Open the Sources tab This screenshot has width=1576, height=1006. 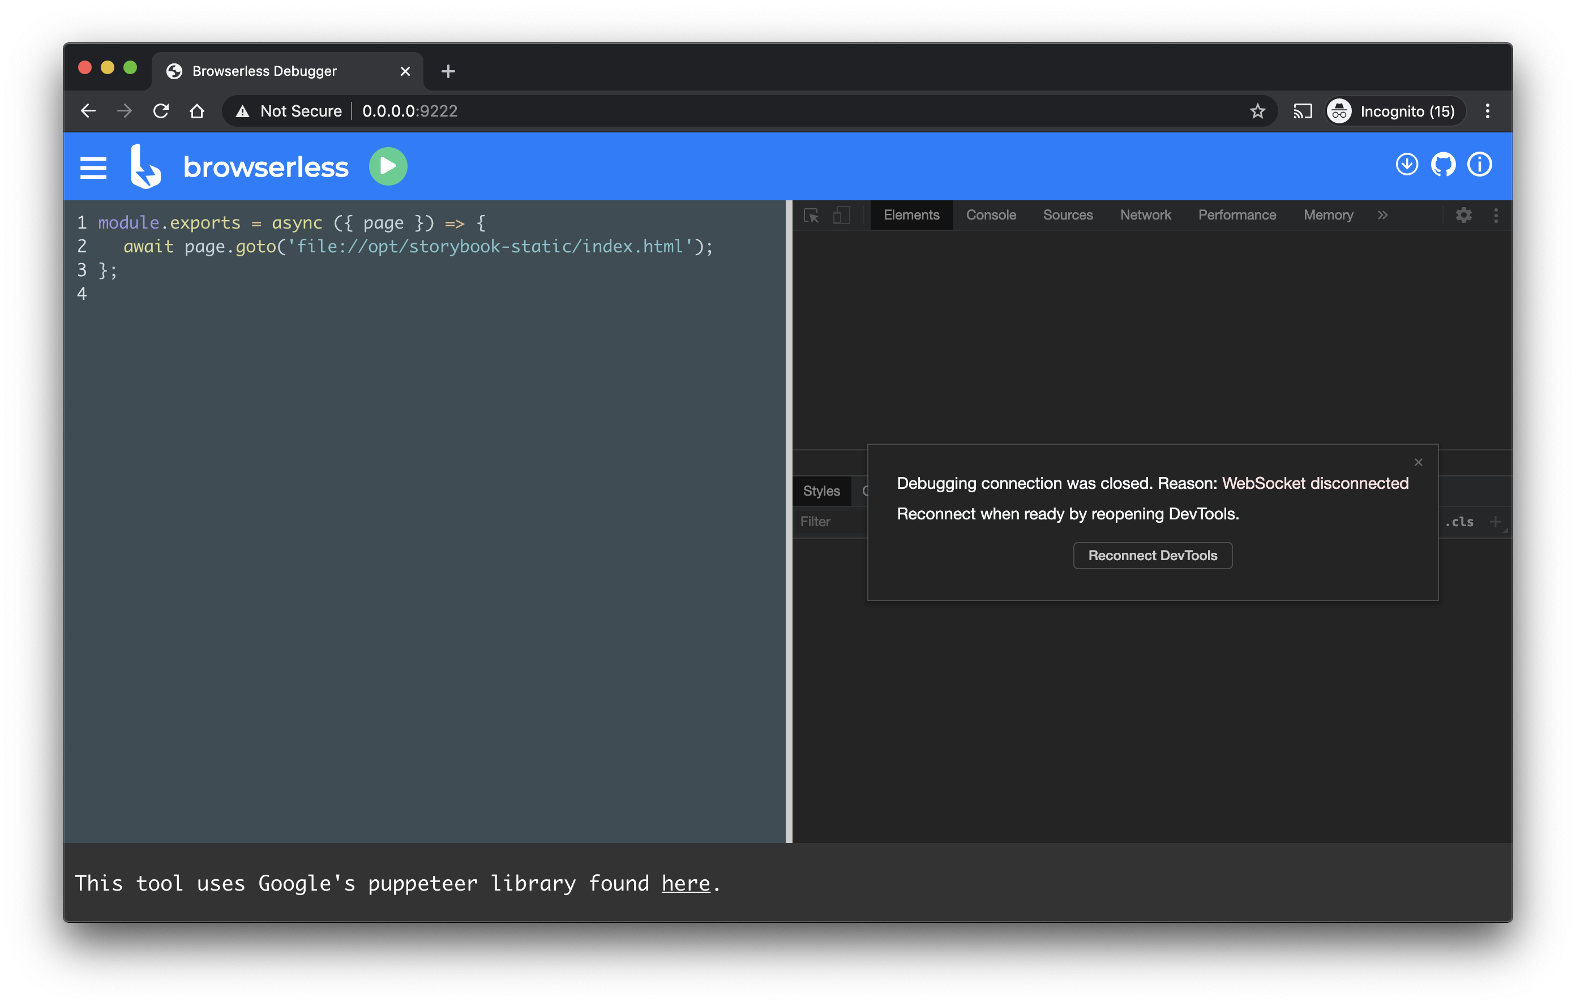click(1068, 215)
